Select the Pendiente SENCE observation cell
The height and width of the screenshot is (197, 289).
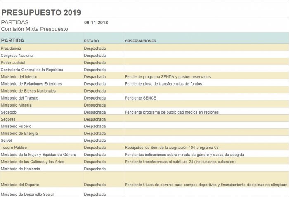140,98
